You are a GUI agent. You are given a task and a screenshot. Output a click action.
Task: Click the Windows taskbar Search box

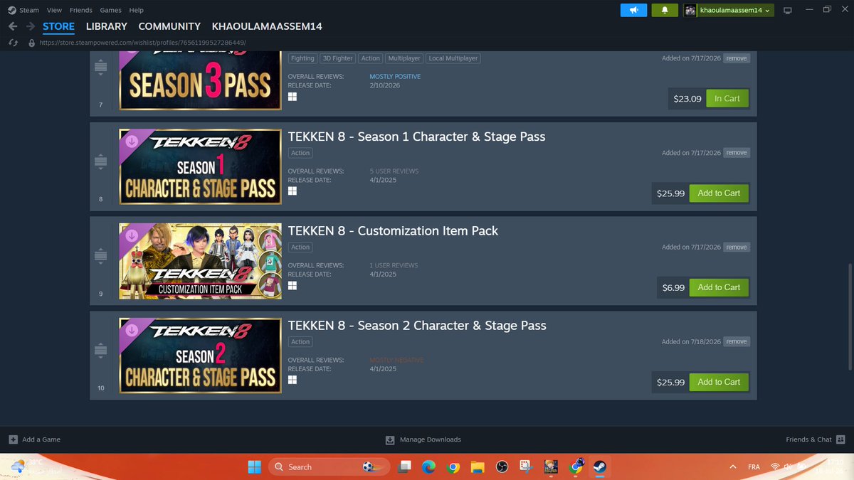(329, 466)
